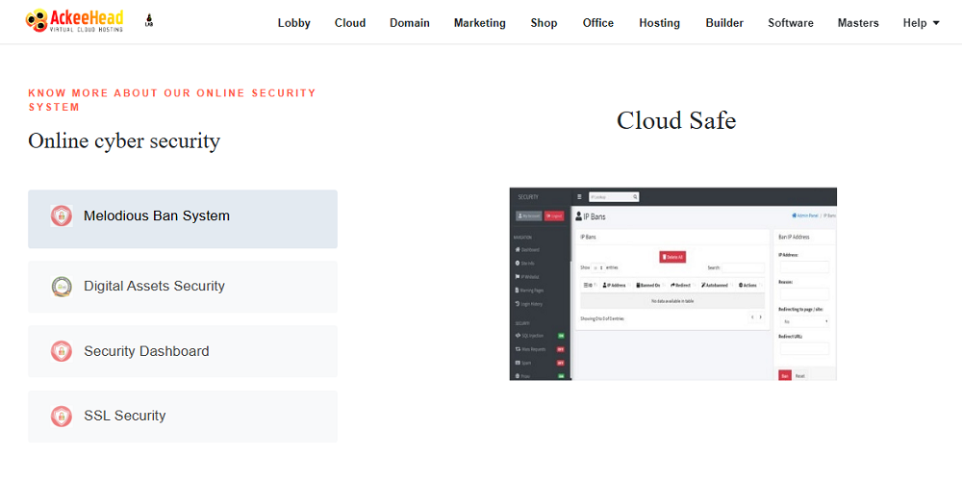Expand the Help dropdown menu

(x=921, y=23)
